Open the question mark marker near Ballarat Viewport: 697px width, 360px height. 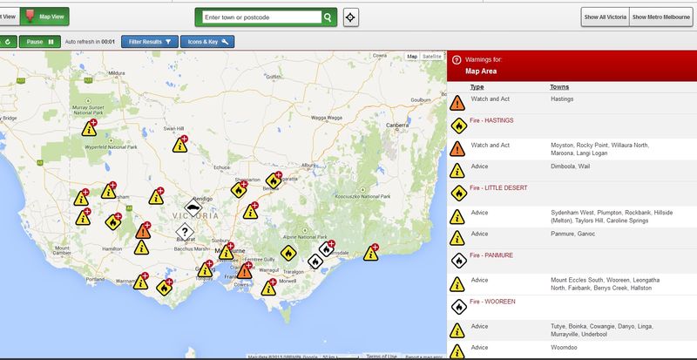click(x=185, y=231)
